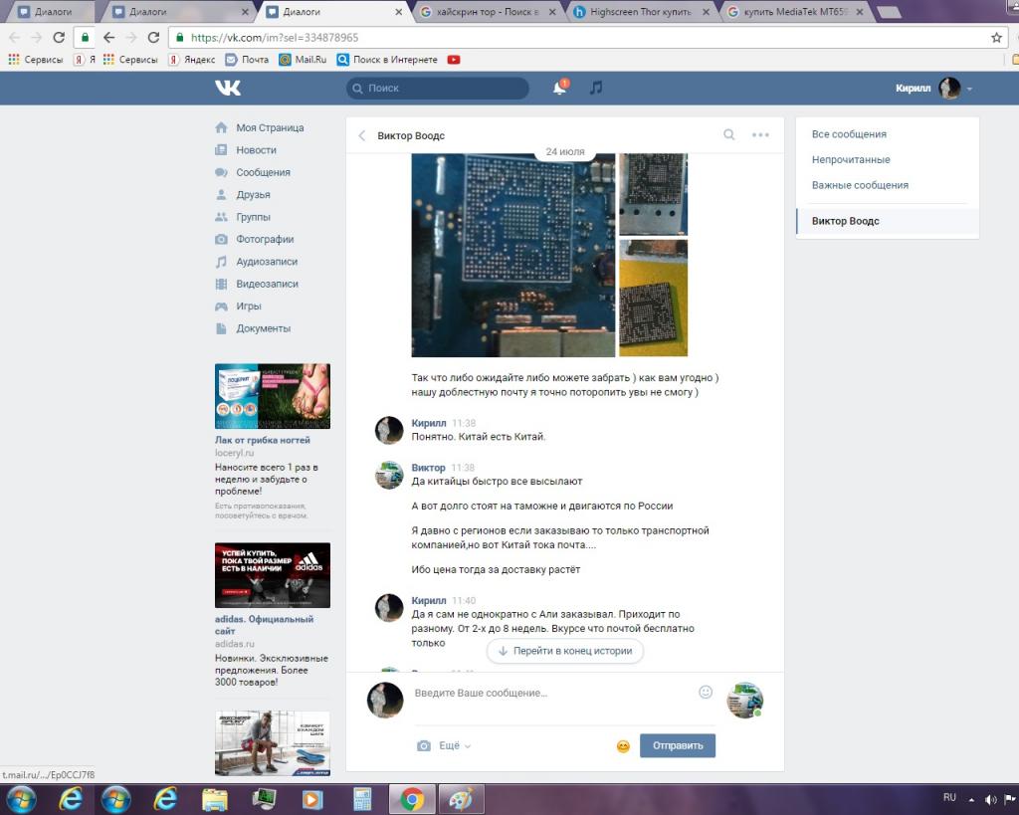Open the top-right small chip photo

click(x=653, y=194)
